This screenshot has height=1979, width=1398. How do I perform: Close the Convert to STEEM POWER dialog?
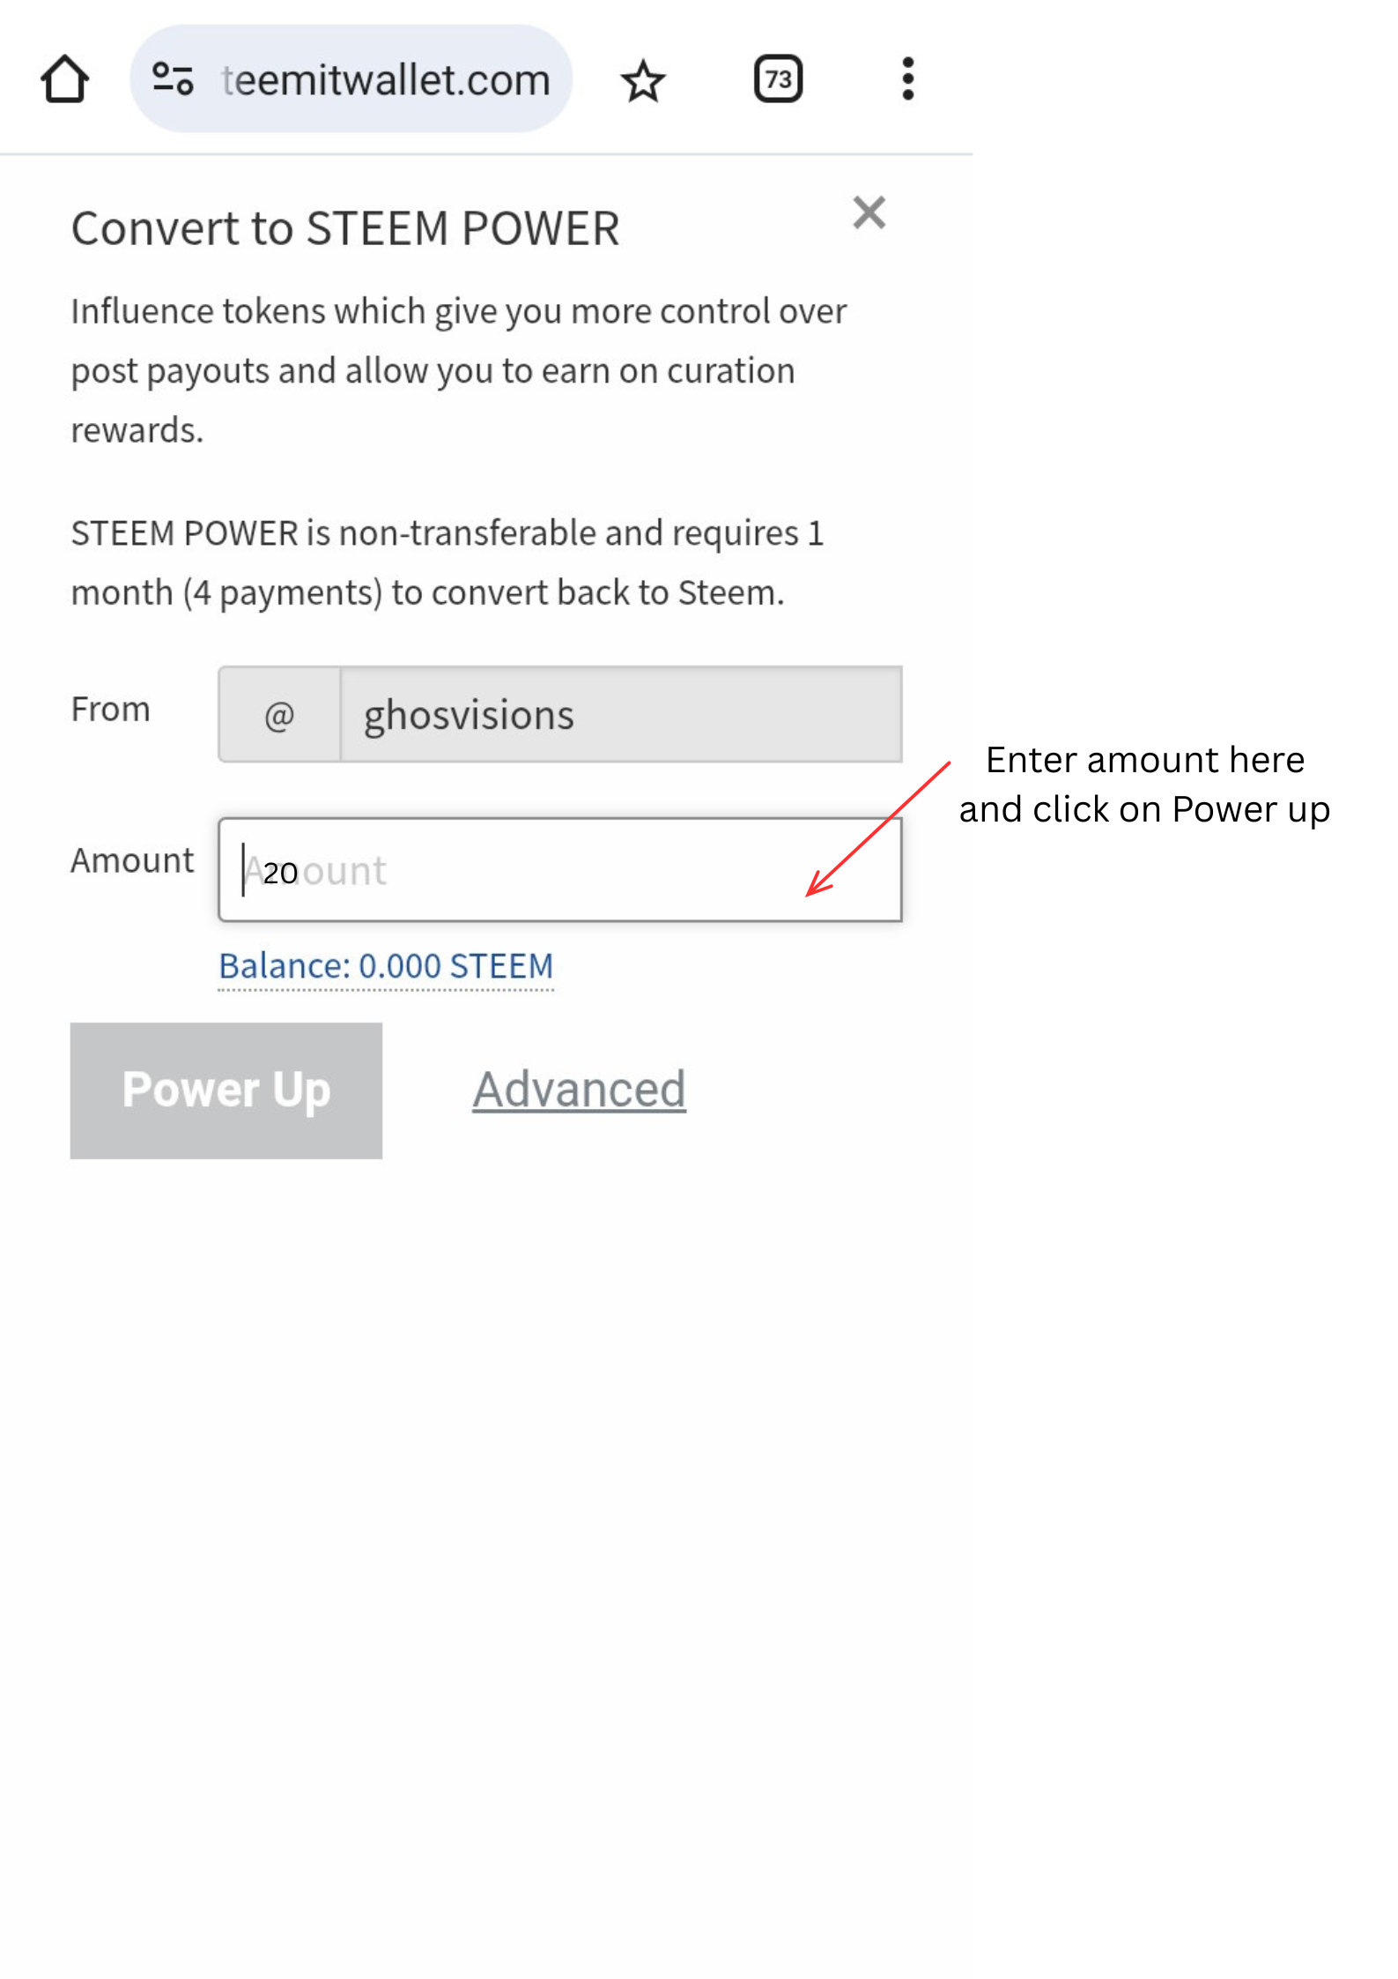click(x=869, y=213)
